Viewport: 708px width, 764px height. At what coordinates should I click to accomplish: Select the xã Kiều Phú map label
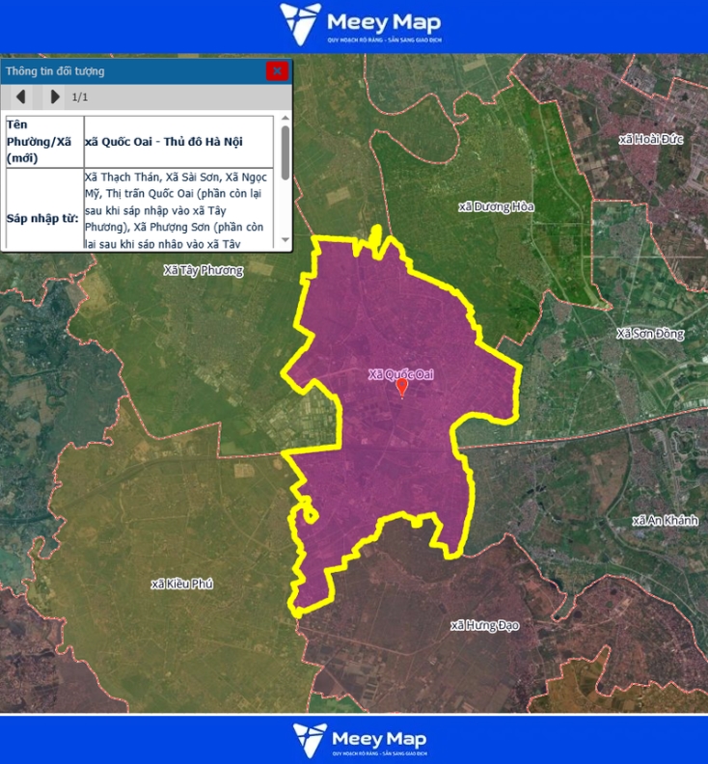coord(181,584)
